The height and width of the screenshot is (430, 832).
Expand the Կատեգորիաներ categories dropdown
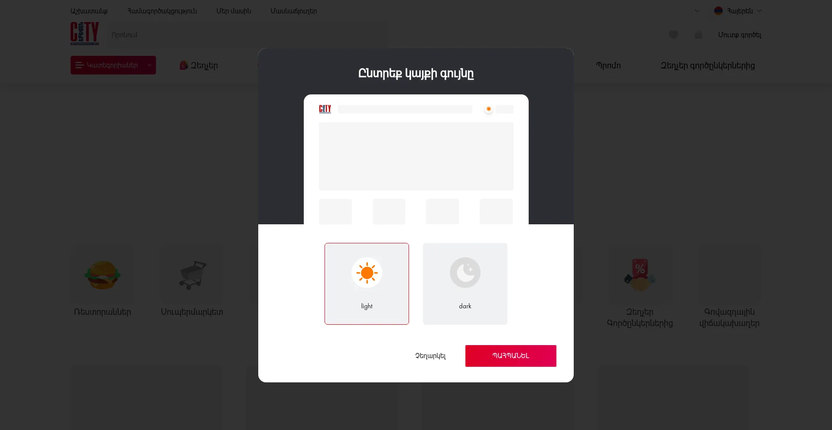(x=113, y=65)
